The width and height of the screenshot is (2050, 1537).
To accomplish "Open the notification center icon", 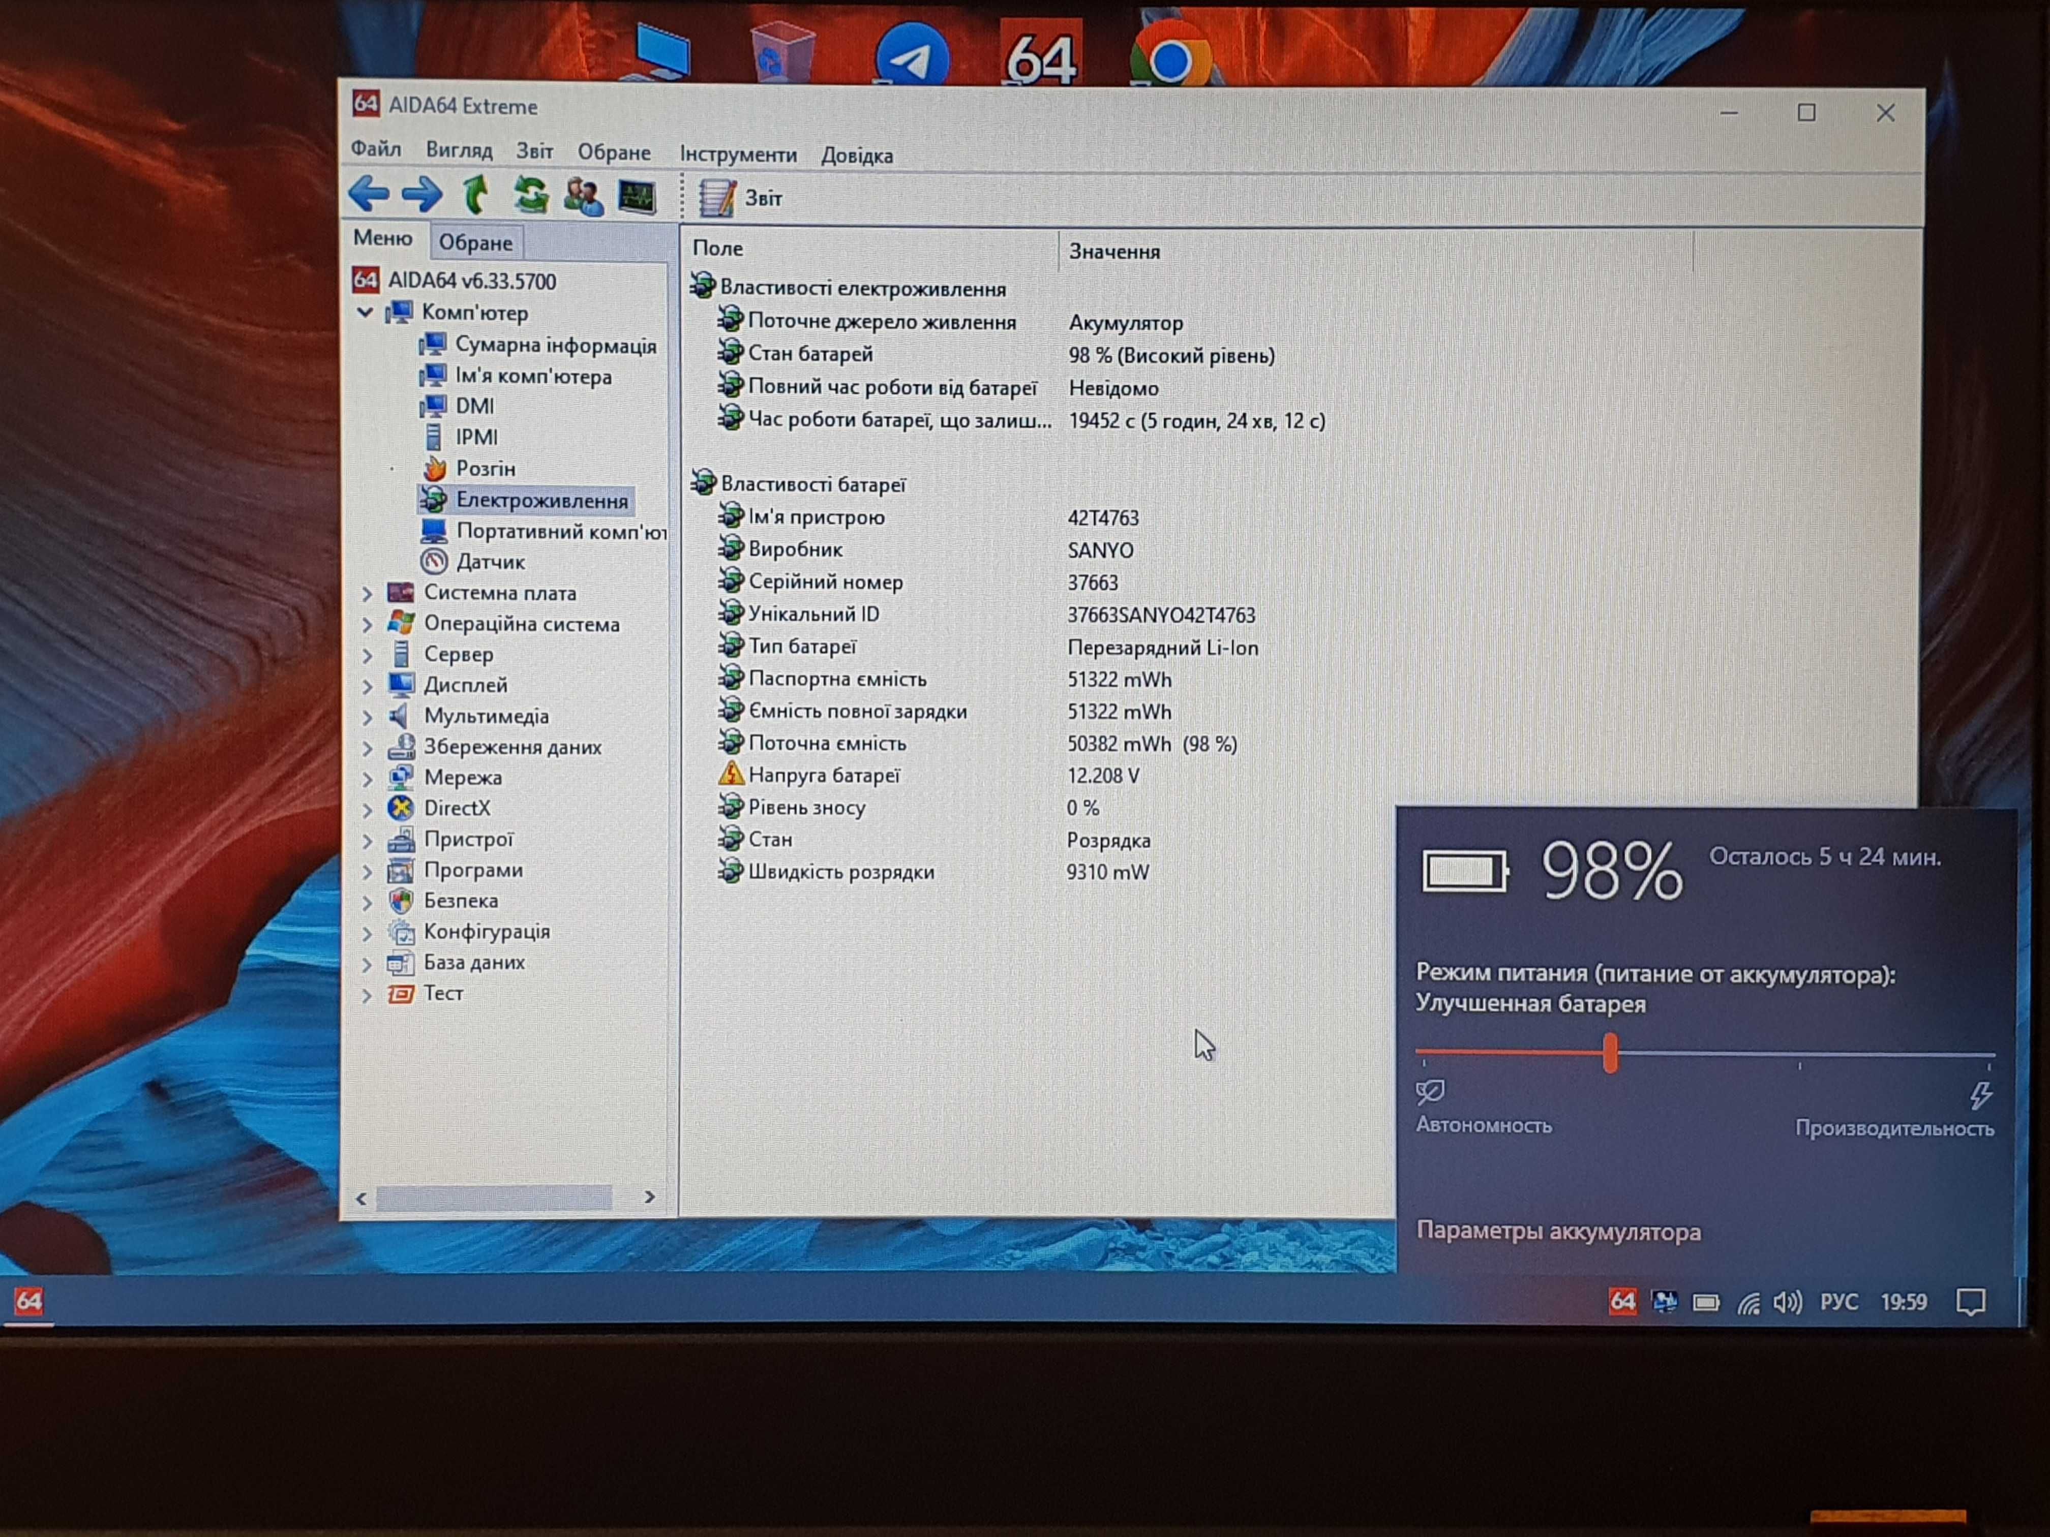I will click(1970, 1302).
